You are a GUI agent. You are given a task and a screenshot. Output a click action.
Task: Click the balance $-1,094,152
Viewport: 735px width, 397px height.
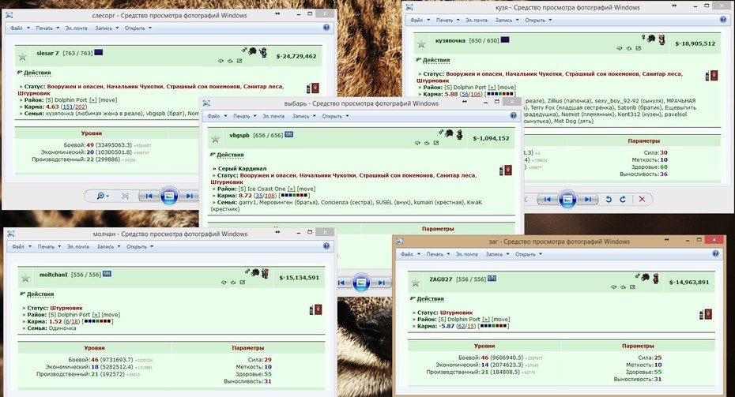491,138
